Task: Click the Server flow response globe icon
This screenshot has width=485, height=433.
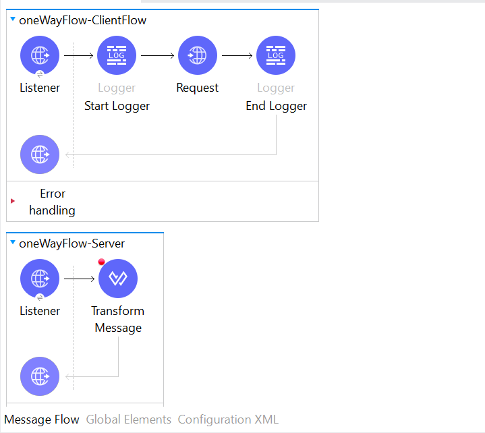Action: point(40,376)
